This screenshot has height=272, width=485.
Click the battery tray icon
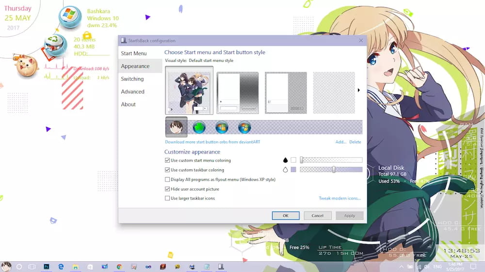[410, 267]
